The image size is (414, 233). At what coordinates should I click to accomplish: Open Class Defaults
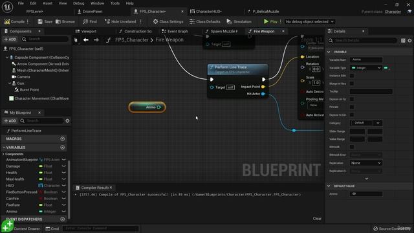[x=204, y=21]
